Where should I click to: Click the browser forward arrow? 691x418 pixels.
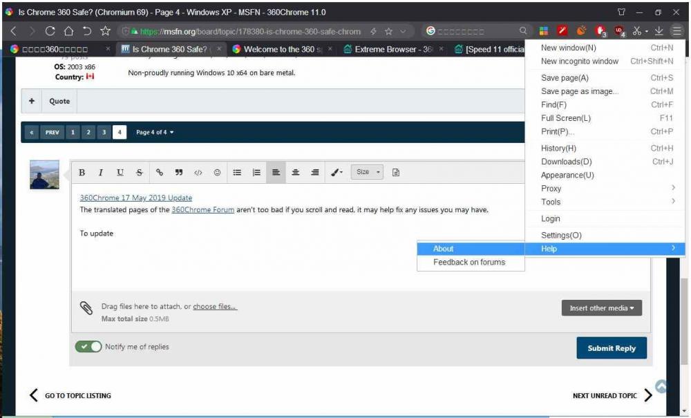pos(32,31)
